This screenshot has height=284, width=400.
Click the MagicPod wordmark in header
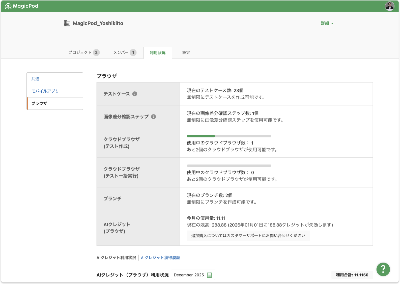(25, 6)
